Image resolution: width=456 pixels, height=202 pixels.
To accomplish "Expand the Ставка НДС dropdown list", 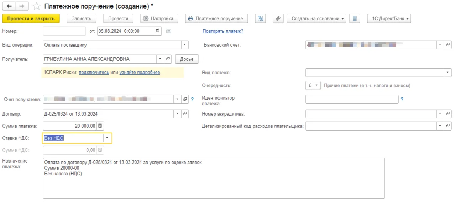I will 107,138.
